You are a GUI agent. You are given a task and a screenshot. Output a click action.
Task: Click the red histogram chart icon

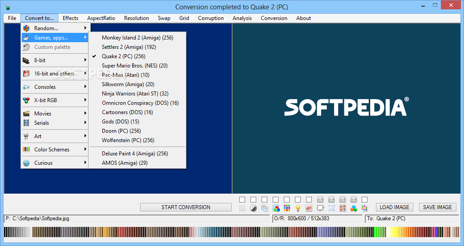point(309,208)
